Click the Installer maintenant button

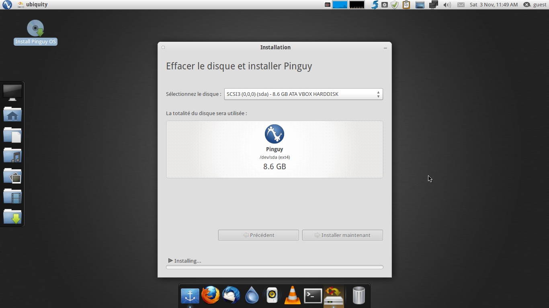[x=342, y=235]
